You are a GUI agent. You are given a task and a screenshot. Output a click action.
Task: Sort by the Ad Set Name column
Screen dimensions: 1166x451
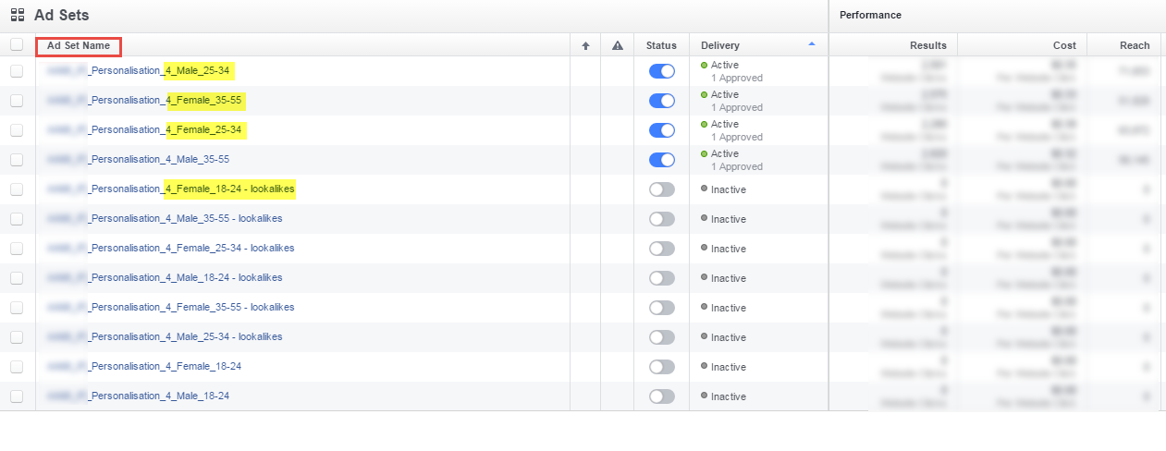pyautogui.click(x=79, y=45)
